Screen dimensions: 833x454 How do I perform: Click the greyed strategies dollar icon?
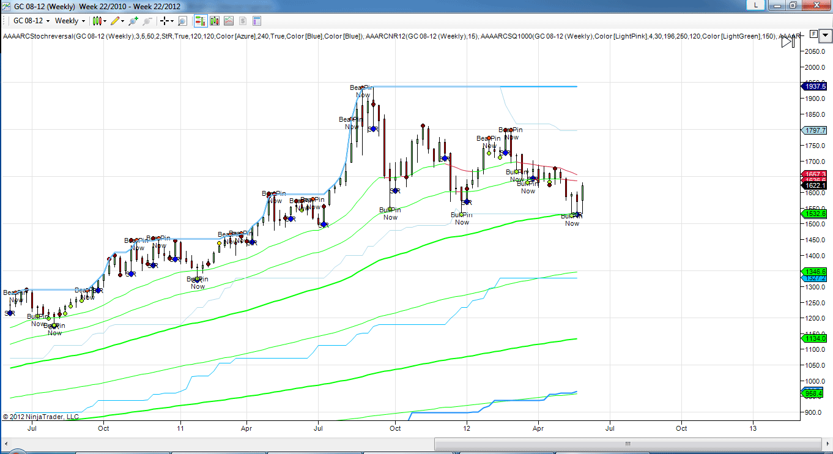(x=243, y=21)
